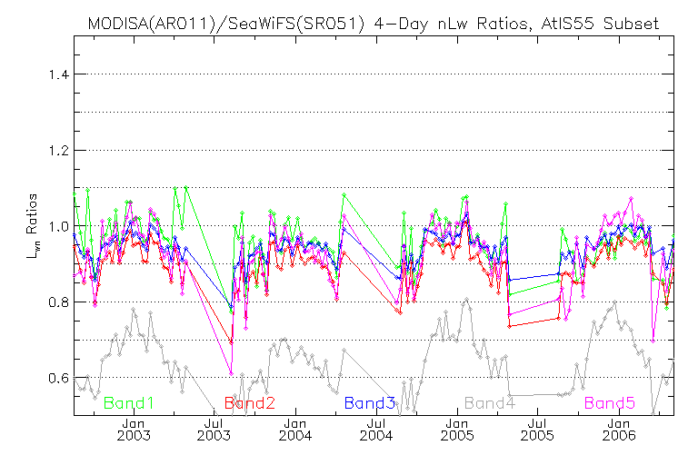Click the 0.8 y-axis tick value
This screenshot has width=698, height=465.
(x=59, y=302)
